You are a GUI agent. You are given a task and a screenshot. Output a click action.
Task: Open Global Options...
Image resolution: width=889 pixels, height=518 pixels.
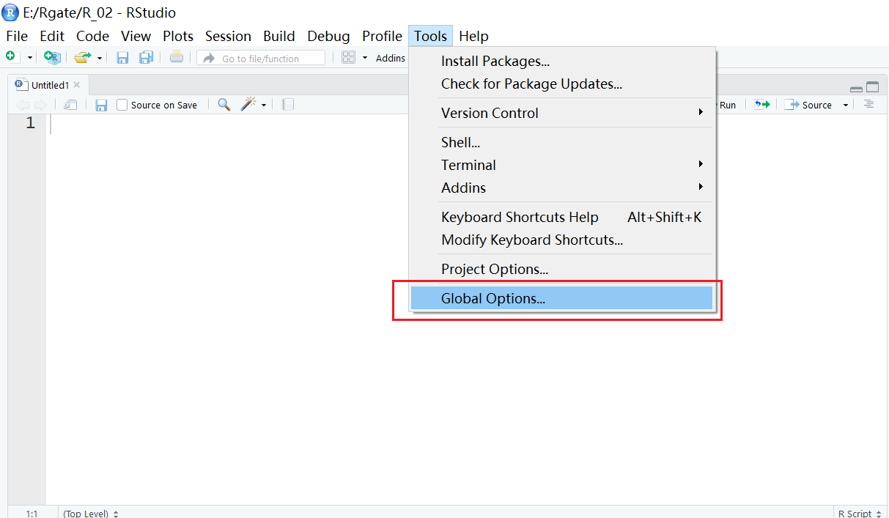(561, 298)
